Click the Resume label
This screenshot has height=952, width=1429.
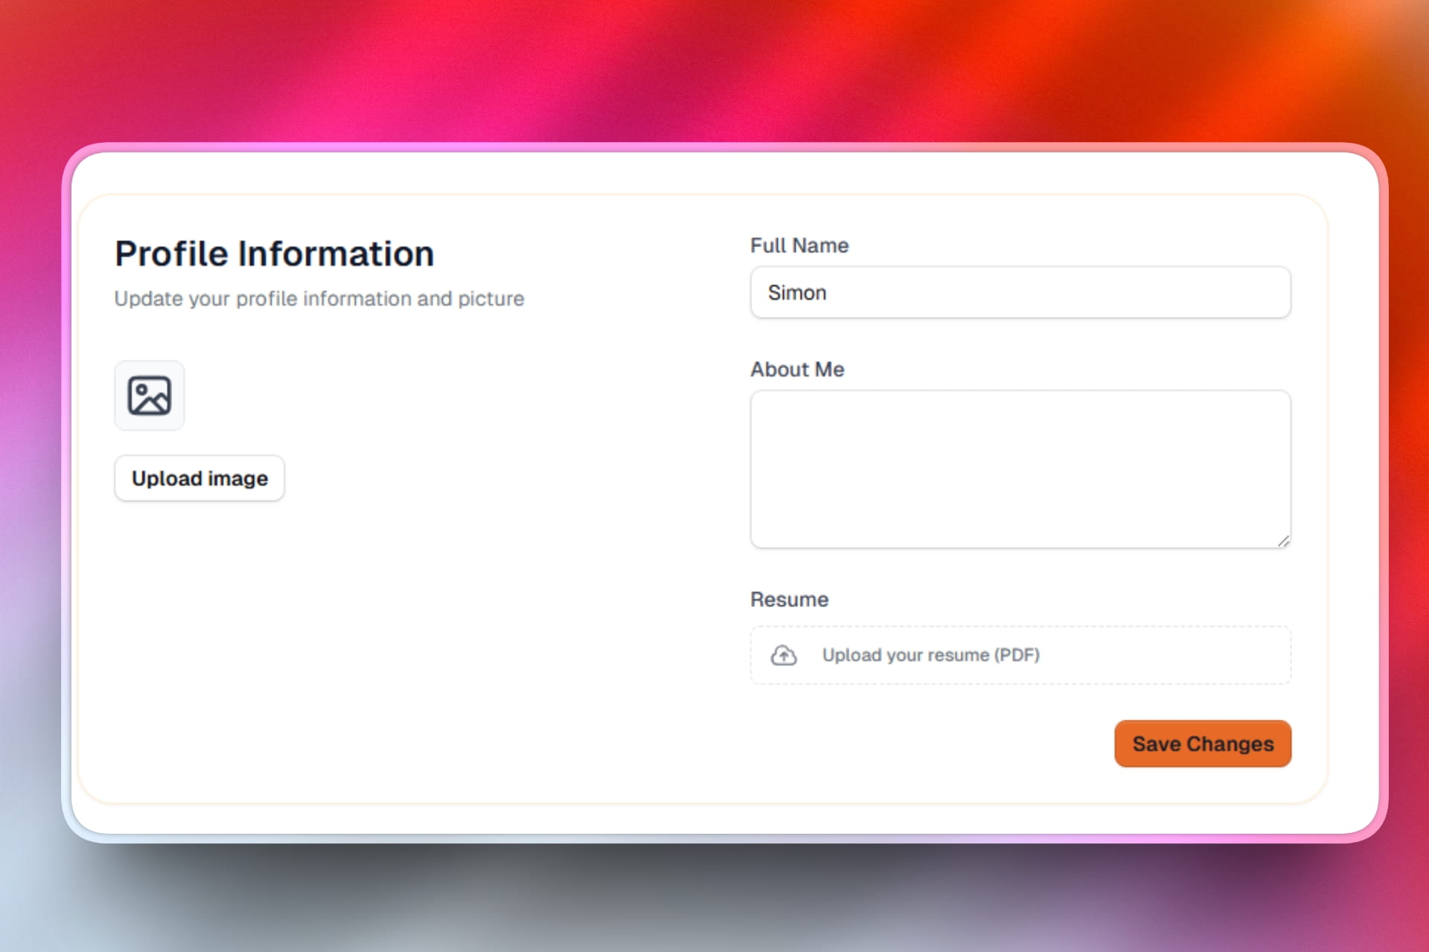tap(789, 599)
